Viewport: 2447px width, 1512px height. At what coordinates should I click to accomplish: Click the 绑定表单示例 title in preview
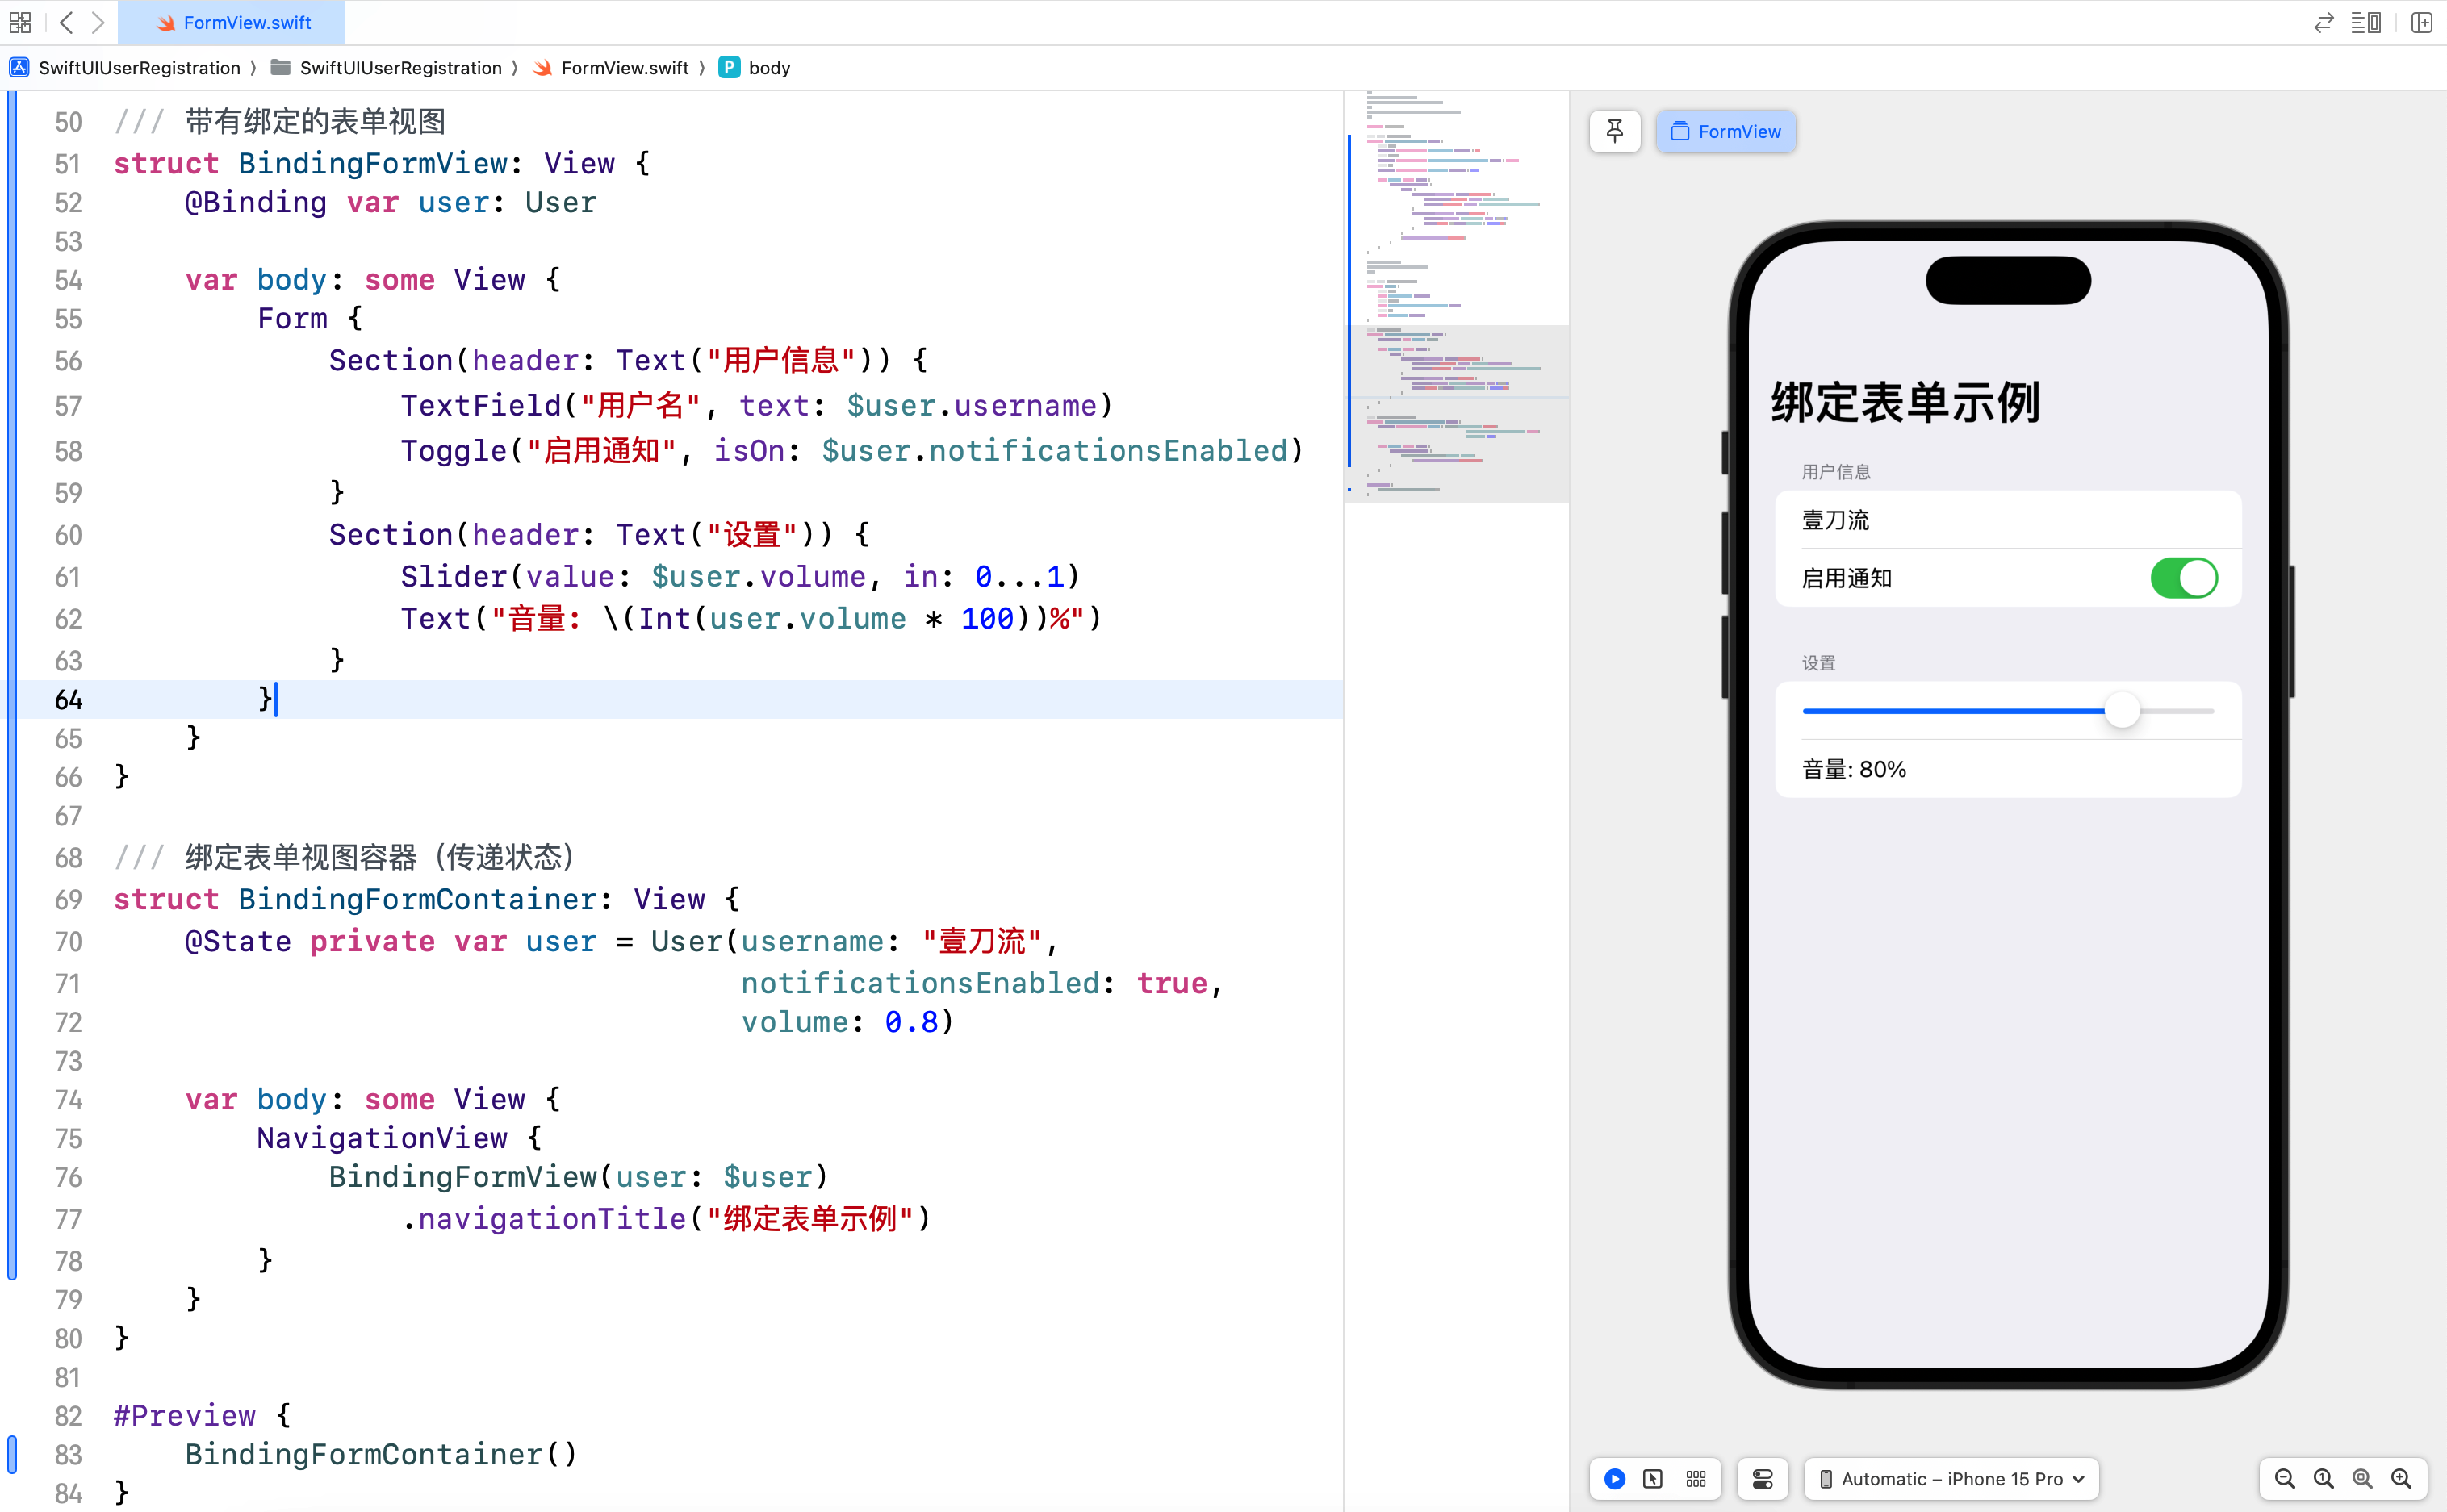1905,403
